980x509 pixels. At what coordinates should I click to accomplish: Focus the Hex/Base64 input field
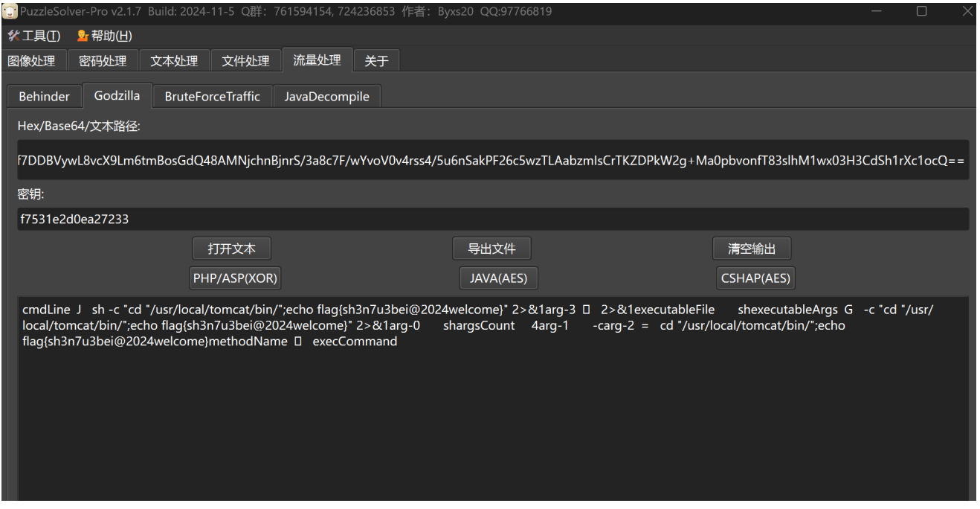tap(493, 160)
